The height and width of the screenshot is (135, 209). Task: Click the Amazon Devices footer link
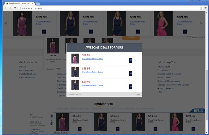(27, 77)
